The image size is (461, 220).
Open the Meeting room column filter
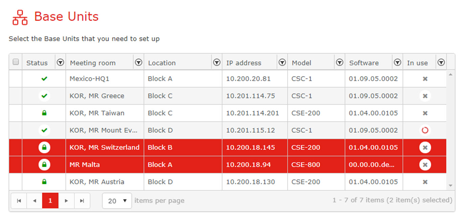pos(138,62)
